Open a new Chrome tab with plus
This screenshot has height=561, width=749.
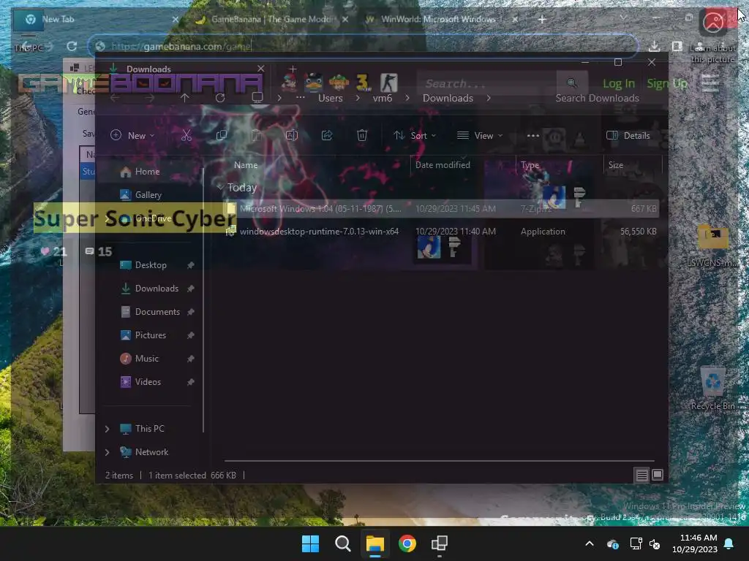542,20
